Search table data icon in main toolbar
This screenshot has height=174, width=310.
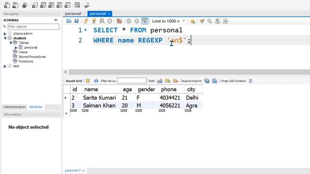[x=77, y=5]
